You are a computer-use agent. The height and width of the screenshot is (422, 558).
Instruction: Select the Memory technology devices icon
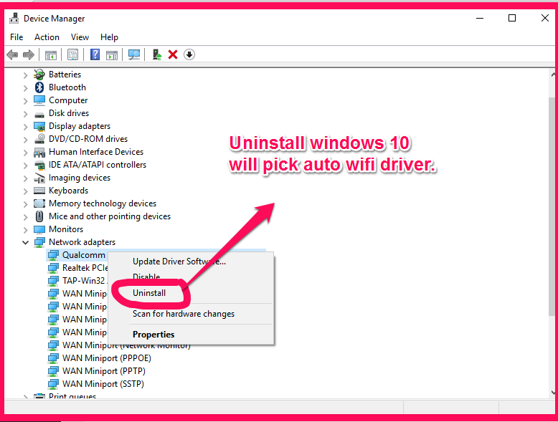tap(39, 203)
